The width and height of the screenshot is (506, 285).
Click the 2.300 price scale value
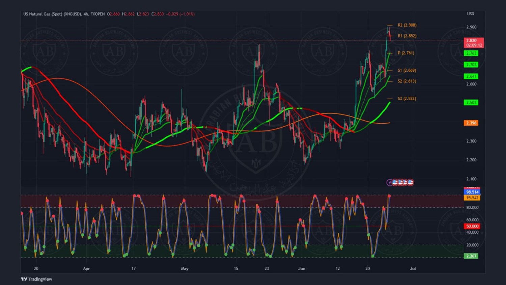click(471, 141)
